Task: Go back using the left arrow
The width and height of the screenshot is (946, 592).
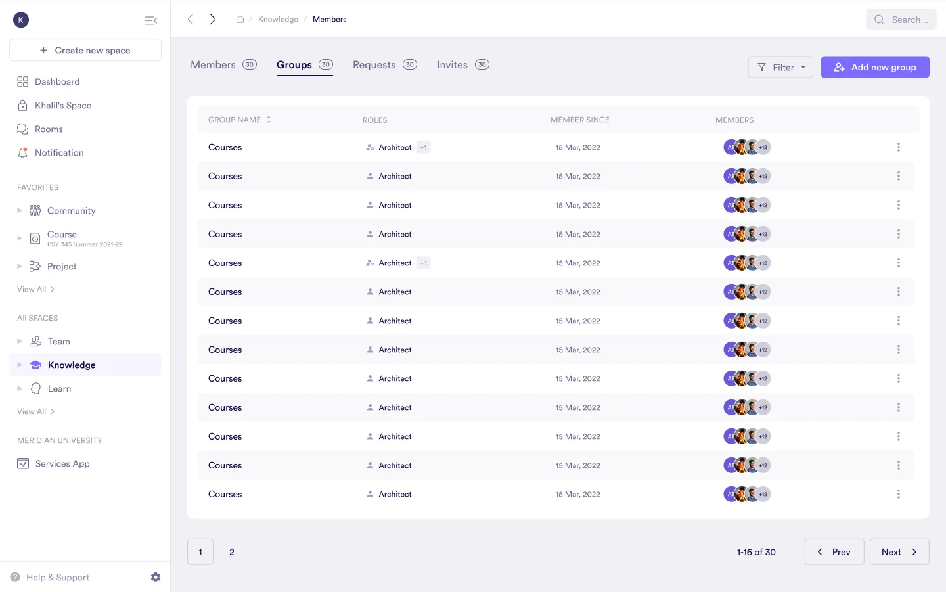Action: (191, 20)
